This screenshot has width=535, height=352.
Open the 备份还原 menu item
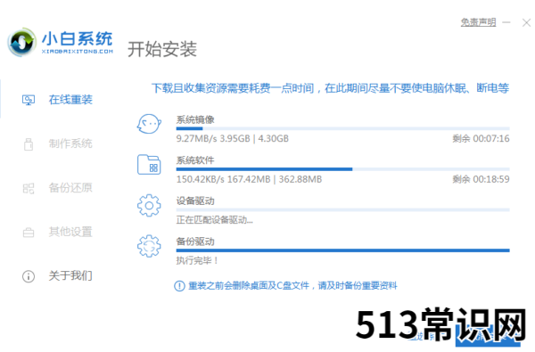pyautogui.click(x=70, y=188)
